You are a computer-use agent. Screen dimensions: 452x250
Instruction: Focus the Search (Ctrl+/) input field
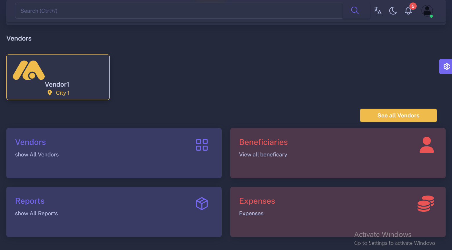[x=179, y=11]
